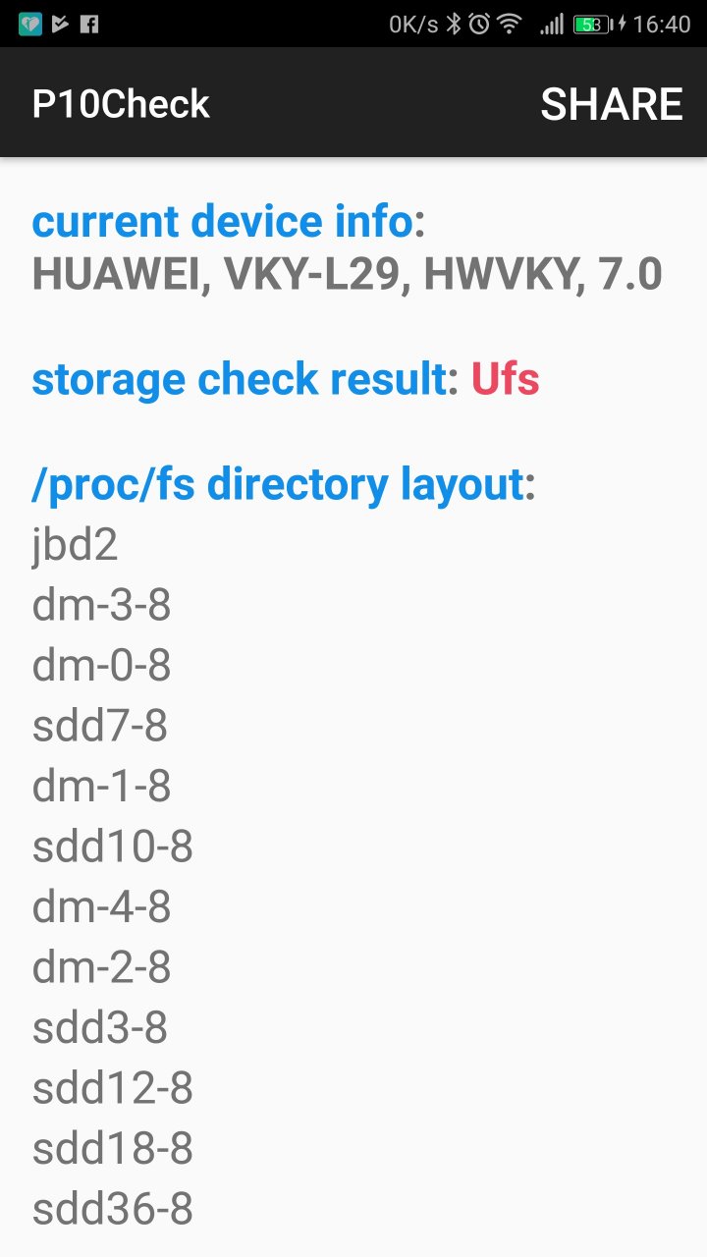Tap the HUAWEI, VKY-L29 device line
The height and width of the screenshot is (1257, 707).
(x=348, y=275)
